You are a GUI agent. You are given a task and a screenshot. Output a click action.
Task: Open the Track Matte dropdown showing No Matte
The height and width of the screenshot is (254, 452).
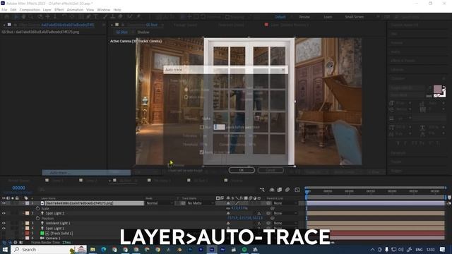(x=201, y=203)
